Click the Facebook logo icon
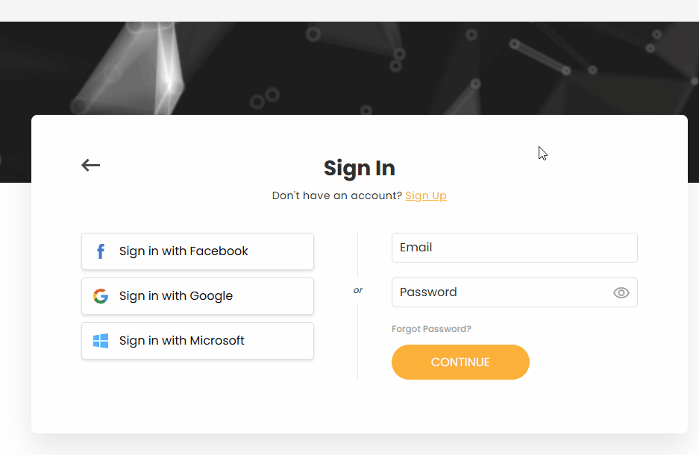 point(100,251)
